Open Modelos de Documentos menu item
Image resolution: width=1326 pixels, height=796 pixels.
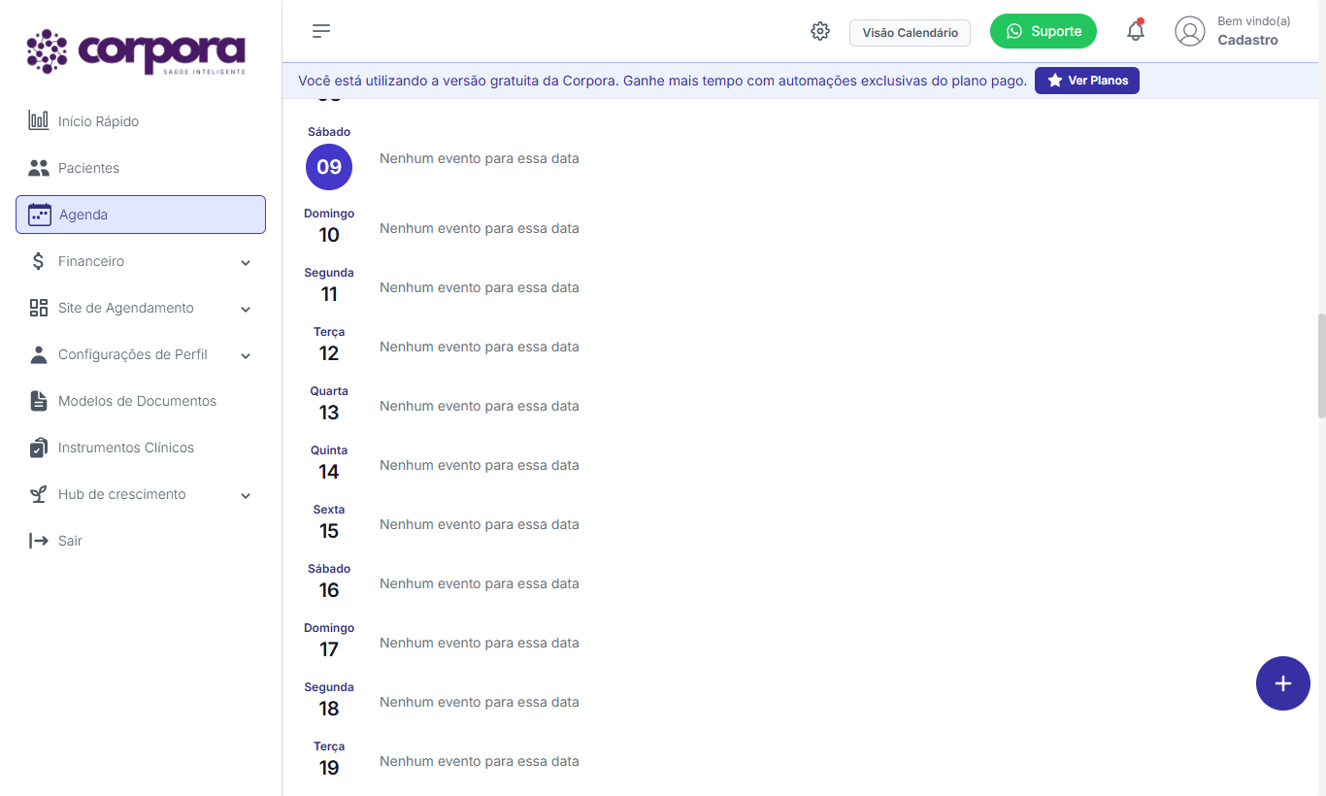coord(141,401)
